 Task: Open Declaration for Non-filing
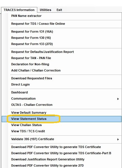[x=62, y=64]
